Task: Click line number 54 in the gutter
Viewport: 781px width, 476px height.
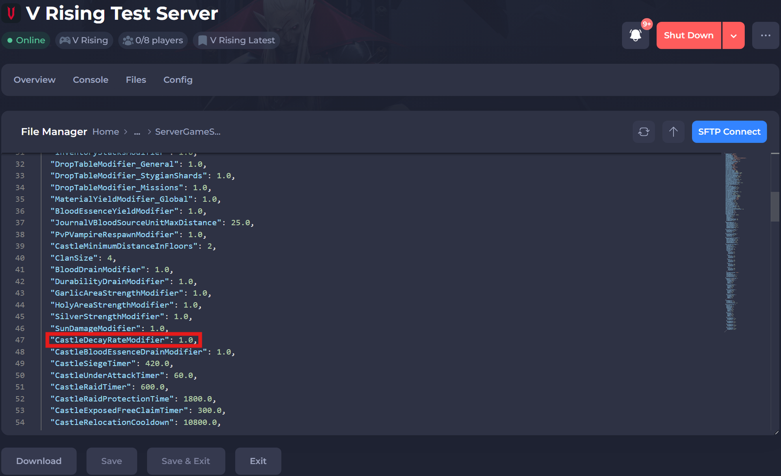Action: [20, 422]
